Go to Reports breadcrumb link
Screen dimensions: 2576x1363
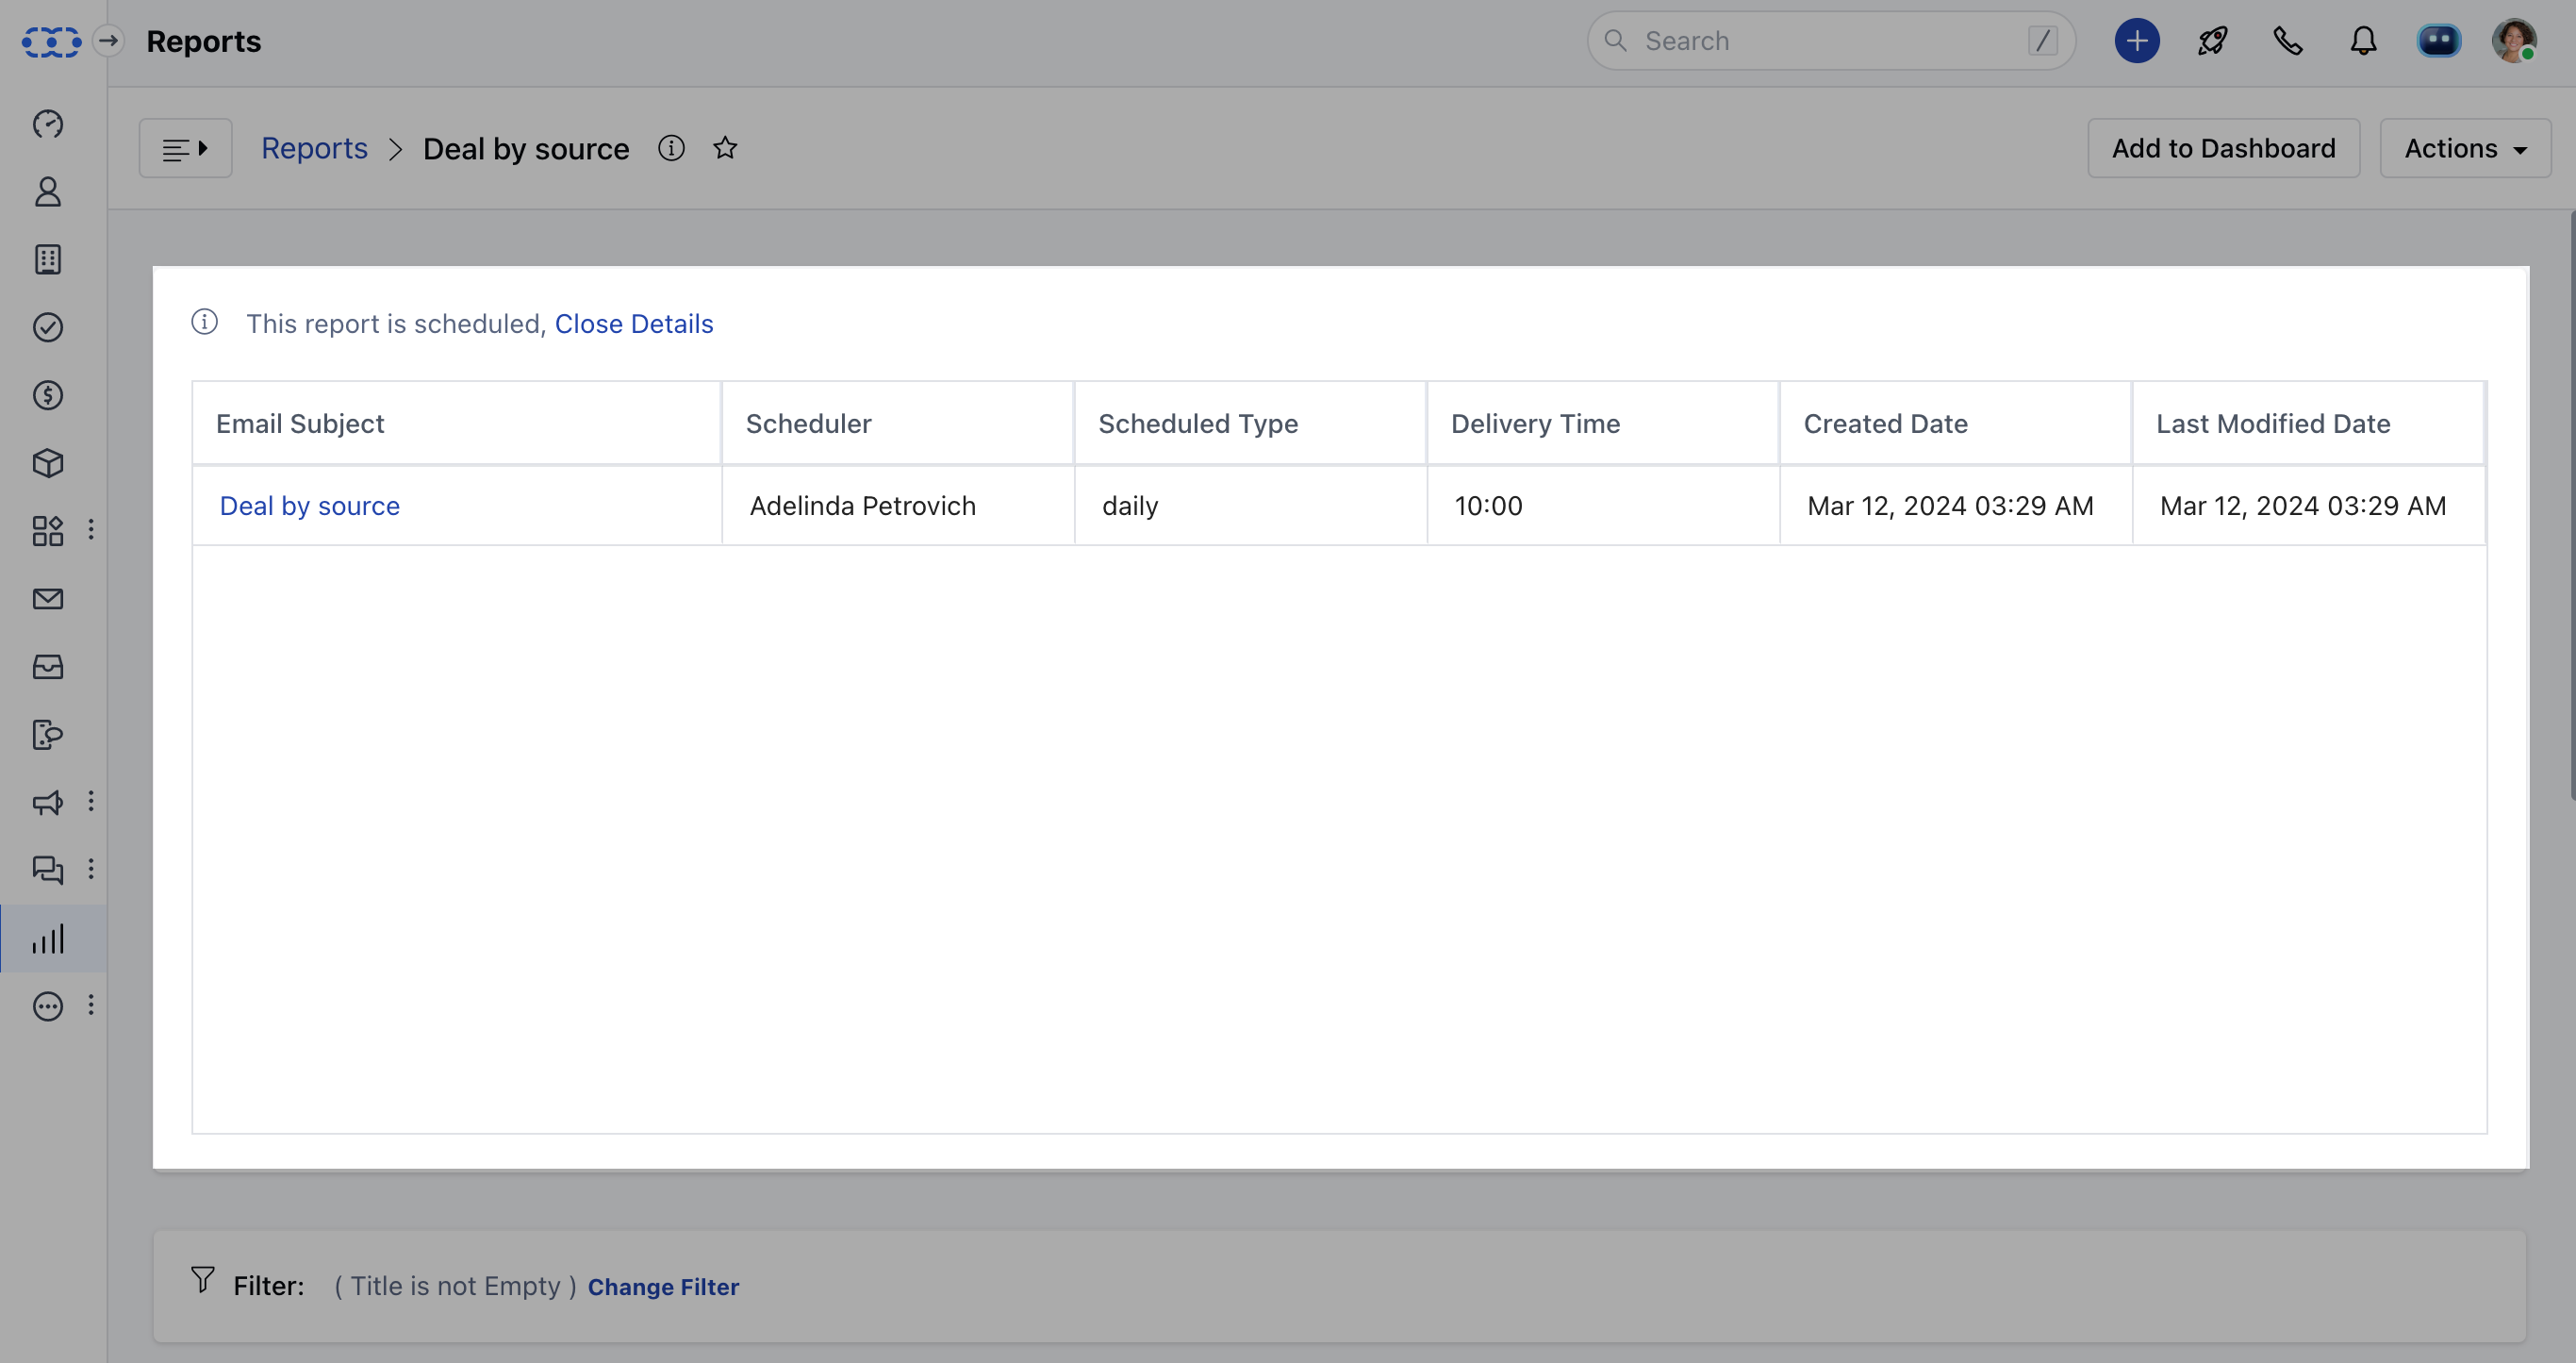(x=314, y=148)
